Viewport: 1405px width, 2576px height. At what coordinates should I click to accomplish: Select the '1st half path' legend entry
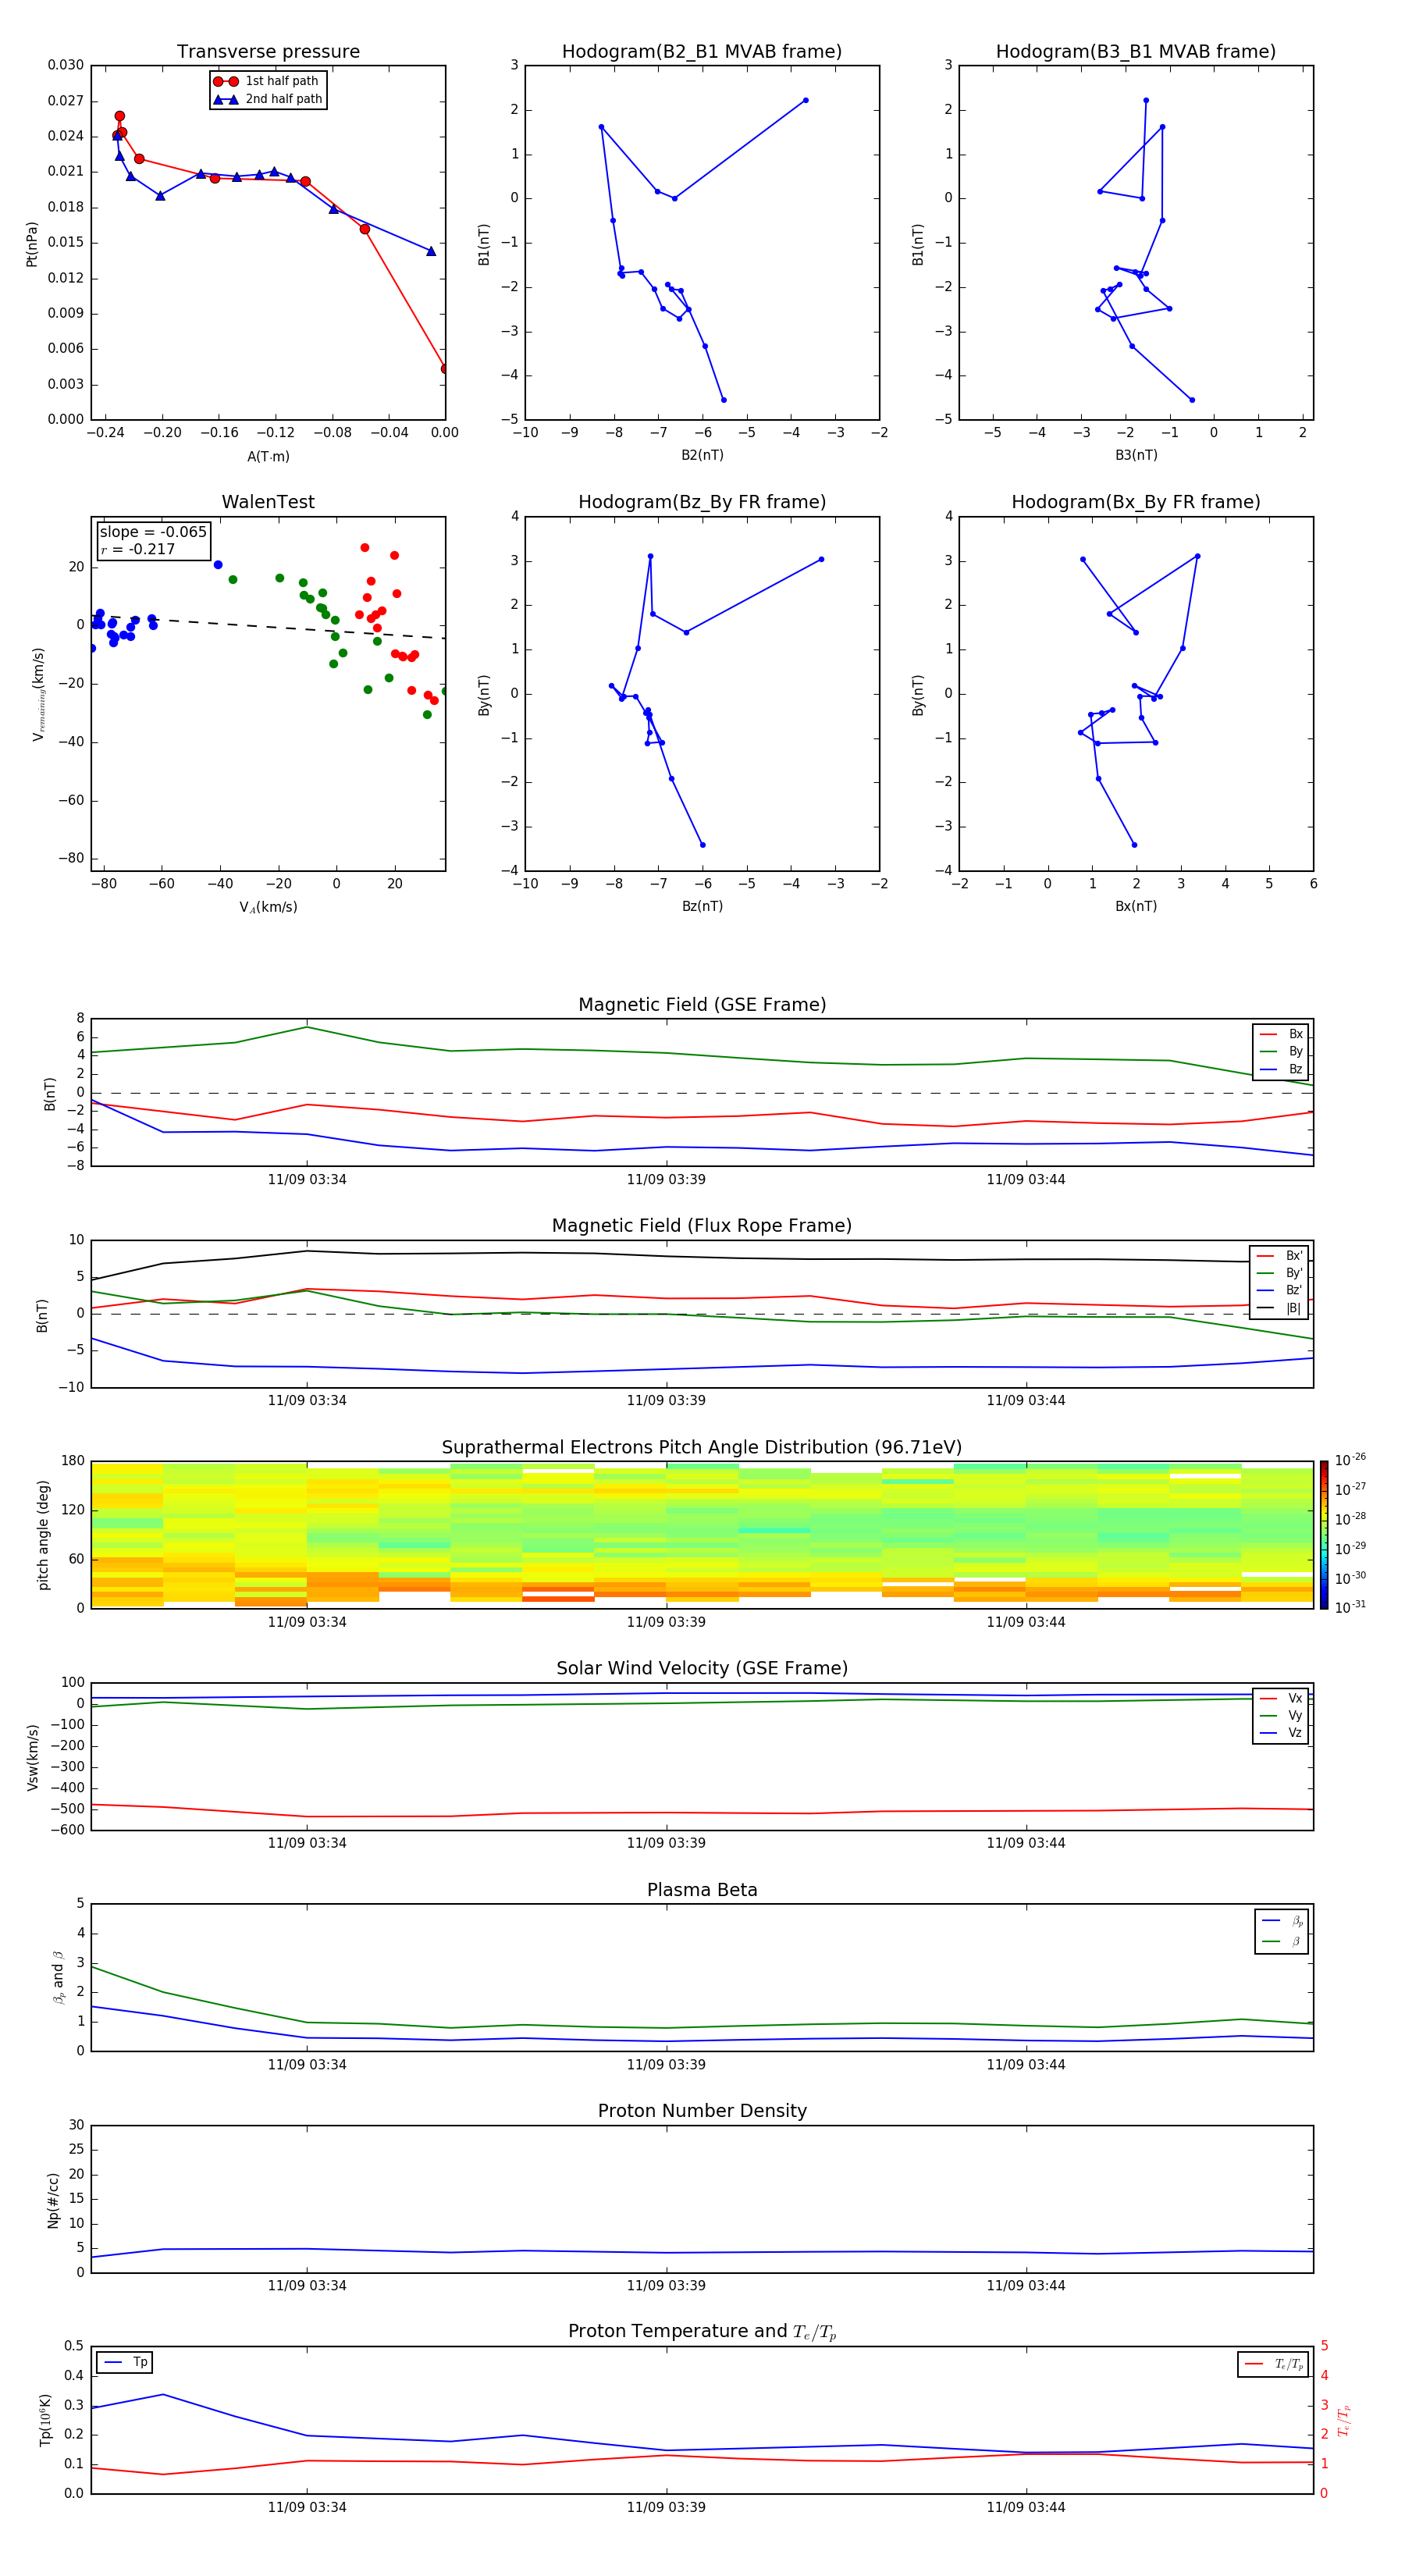266,81
